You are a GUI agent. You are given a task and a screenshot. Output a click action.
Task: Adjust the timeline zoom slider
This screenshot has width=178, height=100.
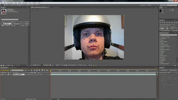(55, 99)
